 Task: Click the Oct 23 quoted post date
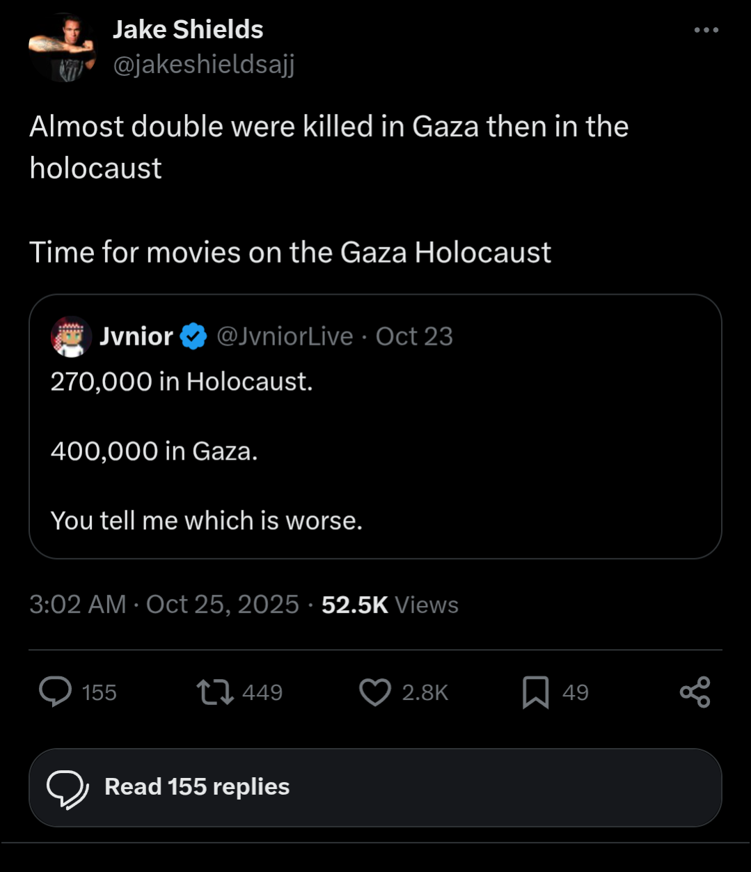point(414,337)
